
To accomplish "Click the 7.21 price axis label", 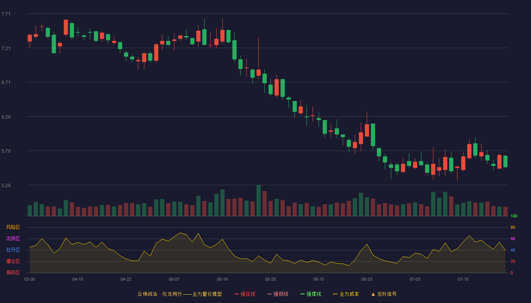I will (6, 48).
